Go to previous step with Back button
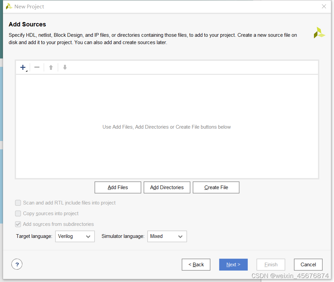 click(196, 265)
